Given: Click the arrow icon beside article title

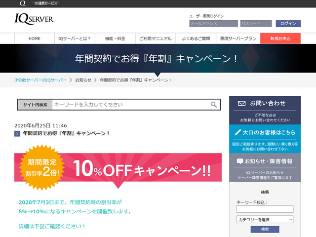Looking at the screenshot, I should click(17, 134).
